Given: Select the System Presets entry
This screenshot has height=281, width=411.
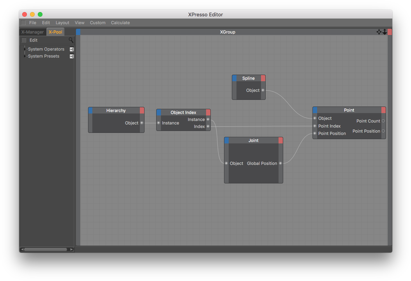Looking at the screenshot, I should click(44, 56).
